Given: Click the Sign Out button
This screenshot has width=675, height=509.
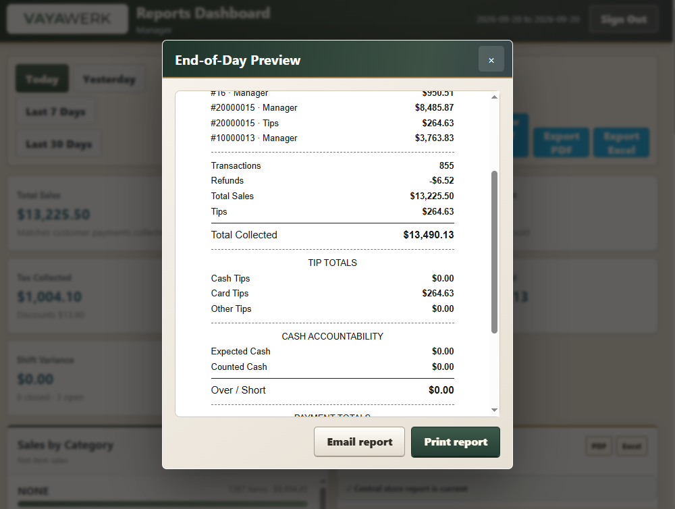Looking at the screenshot, I should click(x=623, y=19).
